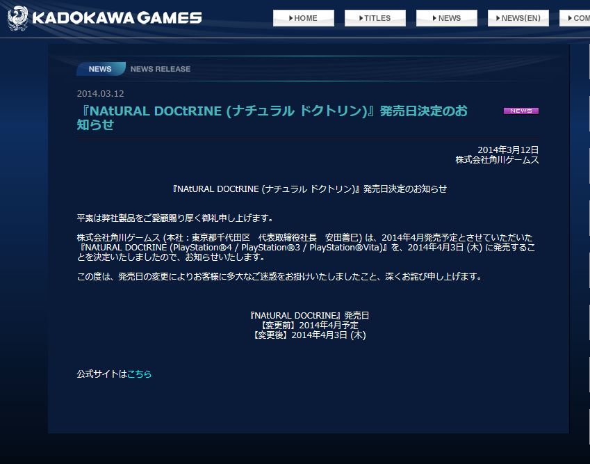Image resolution: width=590 pixels, height=464 pixels.
Task: Click the 『NAtURAL DOCtRINE』発売日 line
Action: (309, 315)
